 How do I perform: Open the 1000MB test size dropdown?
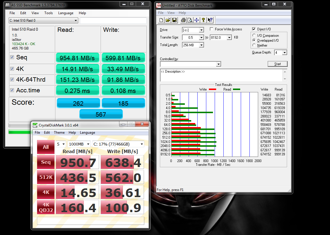click(79, 144)
